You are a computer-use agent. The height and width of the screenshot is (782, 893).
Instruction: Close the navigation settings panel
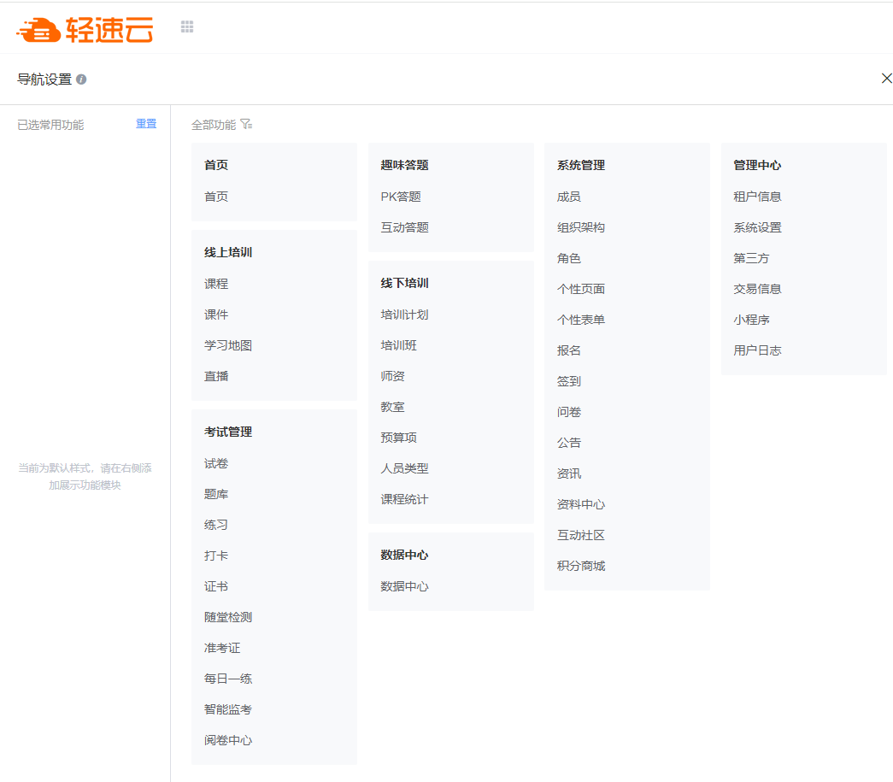pyautogui.click(x=886, y=79)
